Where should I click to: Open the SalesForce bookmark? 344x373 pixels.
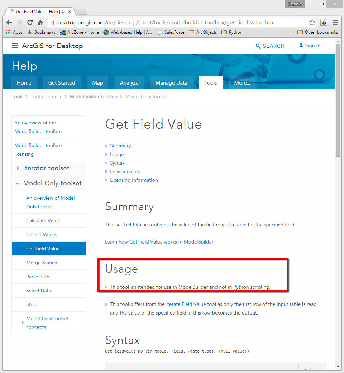(x=171, y=32)
